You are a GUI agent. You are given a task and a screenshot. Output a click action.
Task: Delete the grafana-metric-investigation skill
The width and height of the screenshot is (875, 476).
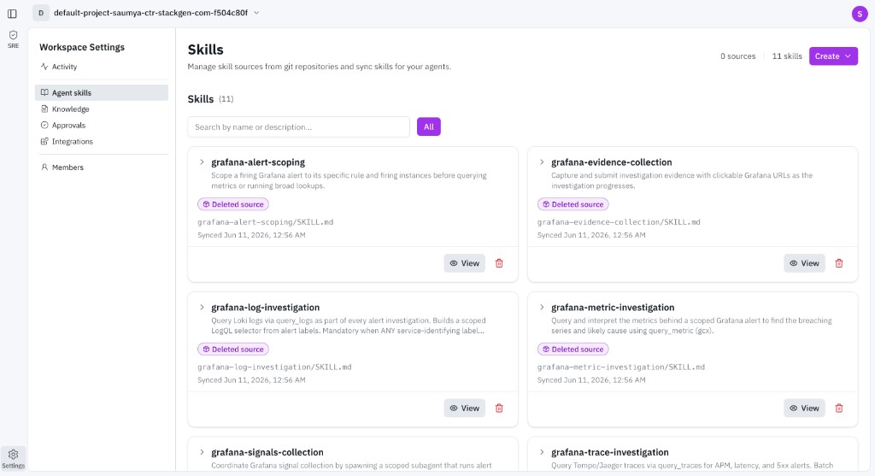839,408
